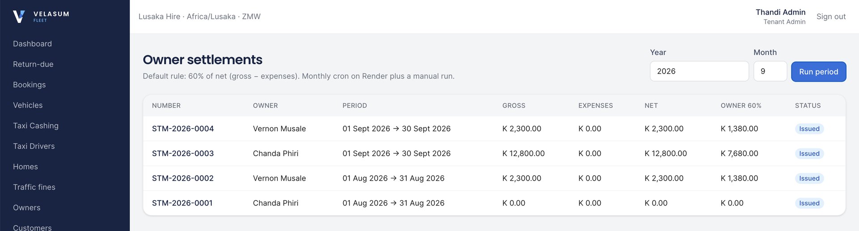Click the Sign out link
The width and height of the screenshot is (859, 231).
pyautogui.click(x=831, y=16)
